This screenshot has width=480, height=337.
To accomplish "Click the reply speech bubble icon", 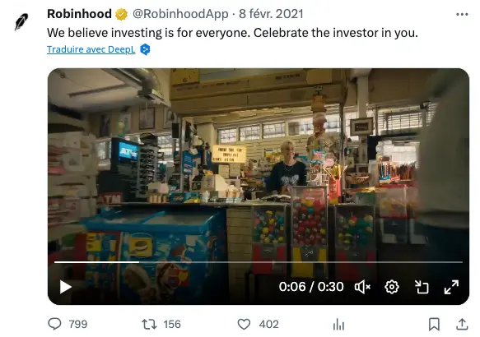I will [55, 324].
